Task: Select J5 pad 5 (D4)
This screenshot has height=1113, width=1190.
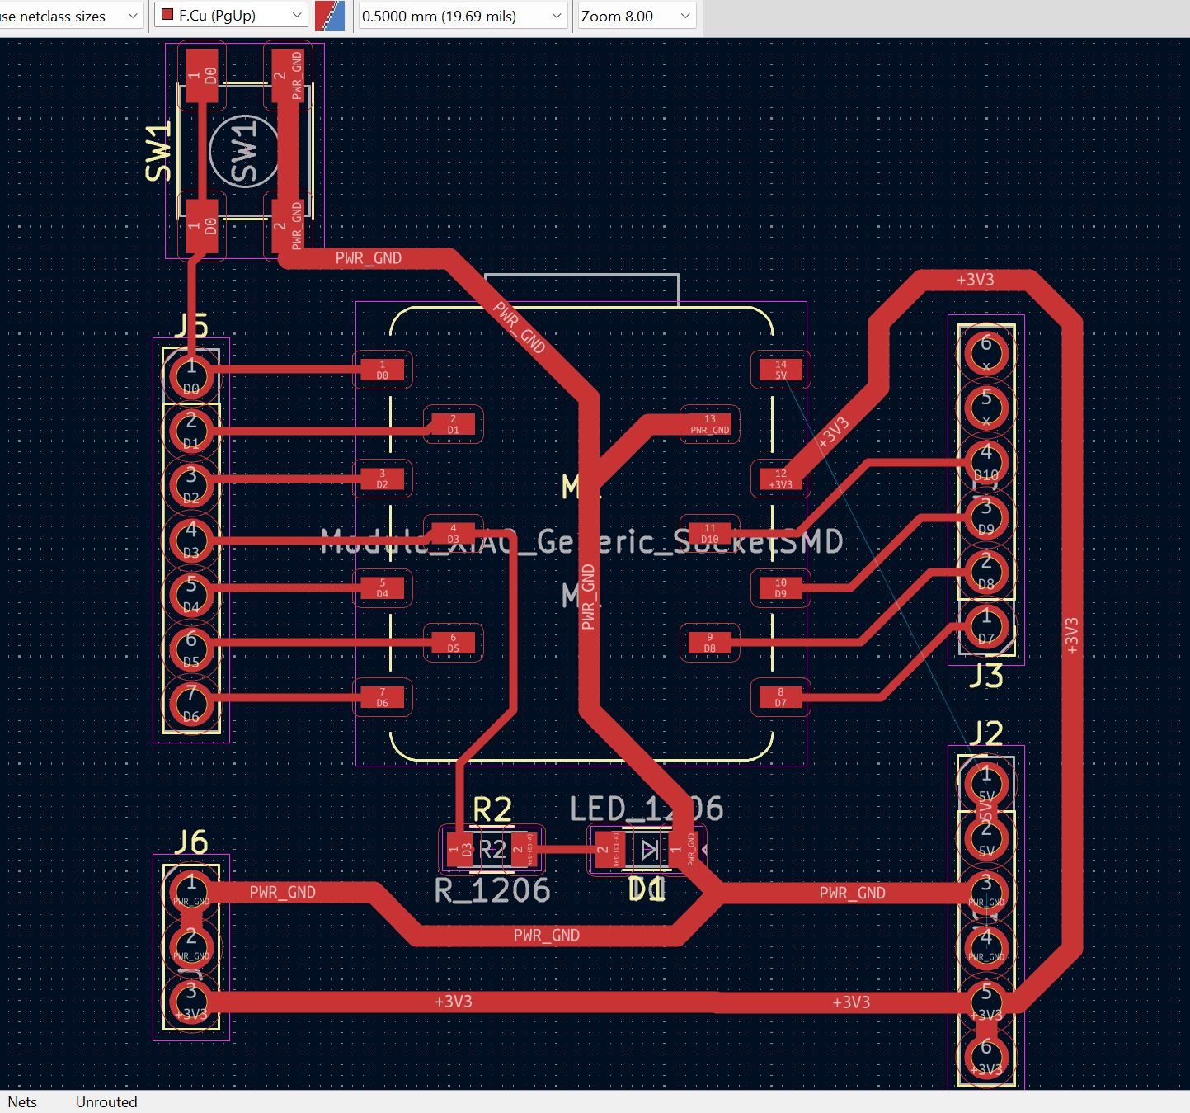Action: 191,594
